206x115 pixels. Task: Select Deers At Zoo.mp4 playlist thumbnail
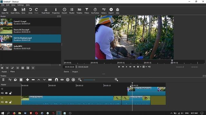(x=6, y=30)
